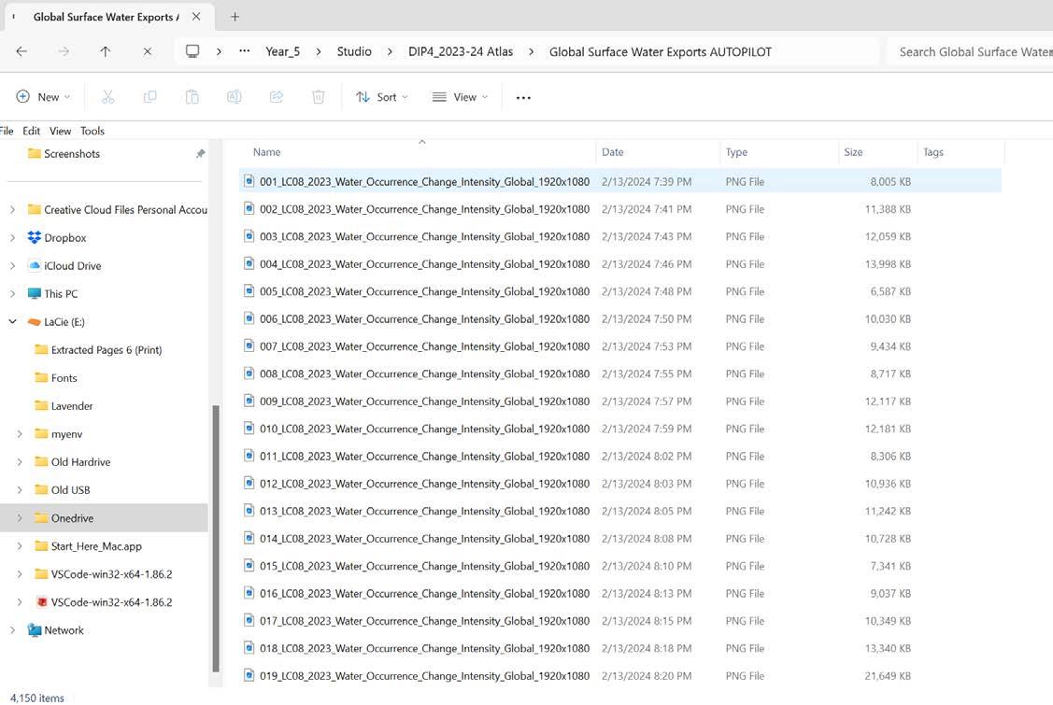Click the This PC monitor icon
This screenshot has height=705, width=1053.
tap(35, 293)
